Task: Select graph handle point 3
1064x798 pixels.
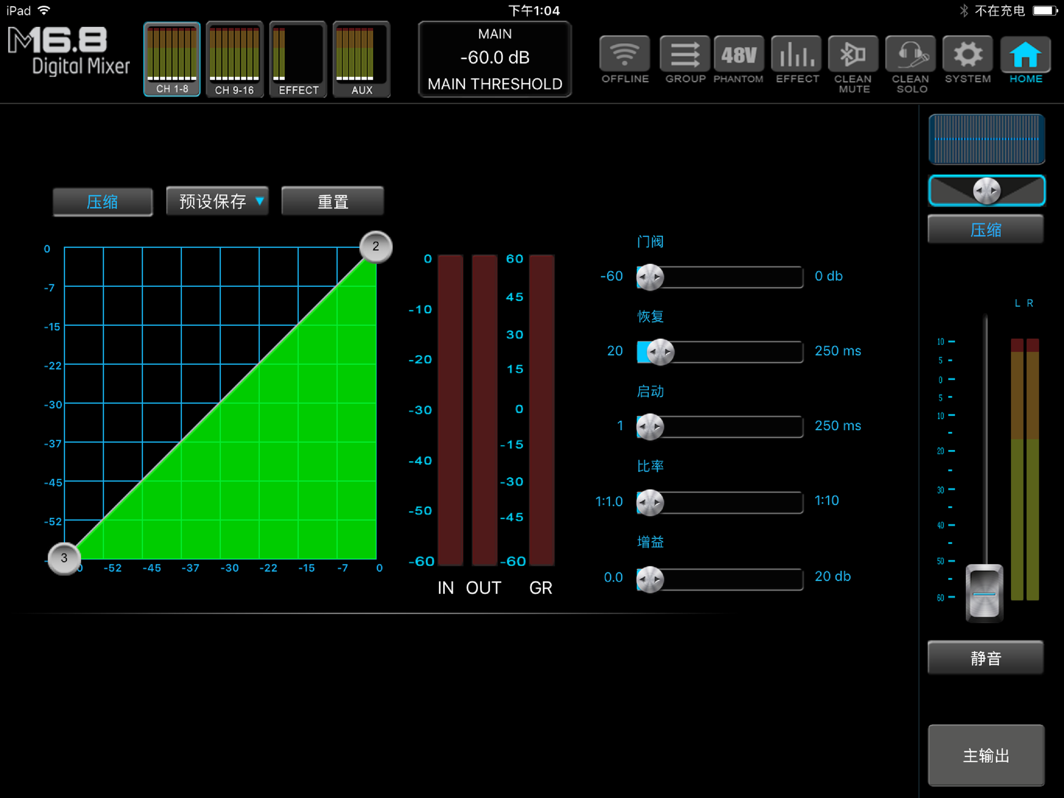Action: [64, 558]
